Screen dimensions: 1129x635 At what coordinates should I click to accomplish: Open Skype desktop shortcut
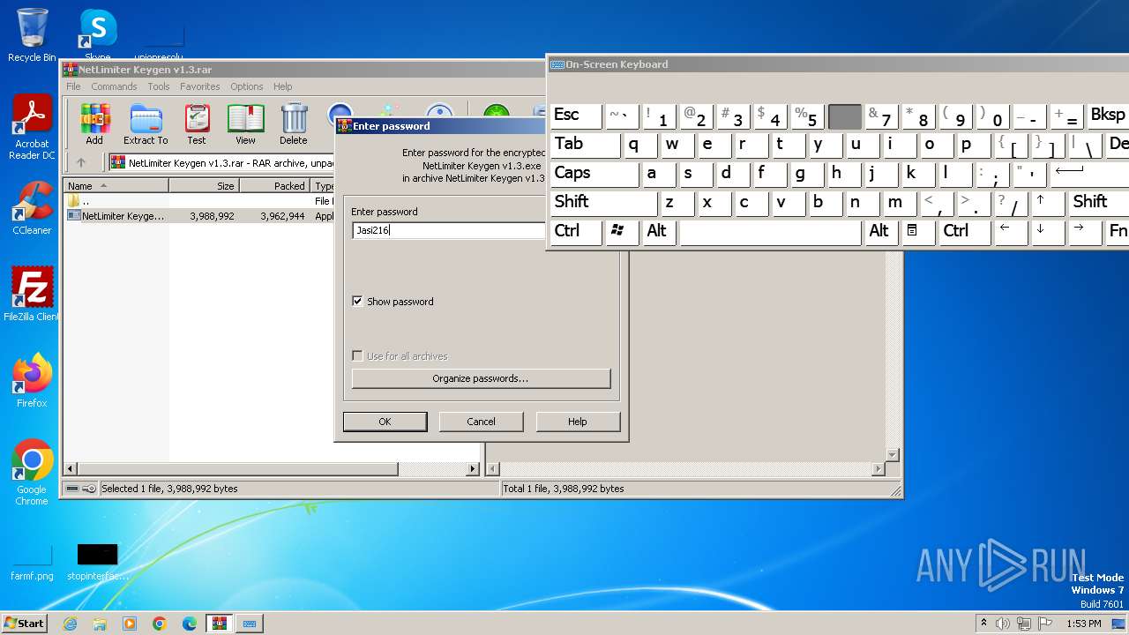(97, 35)
